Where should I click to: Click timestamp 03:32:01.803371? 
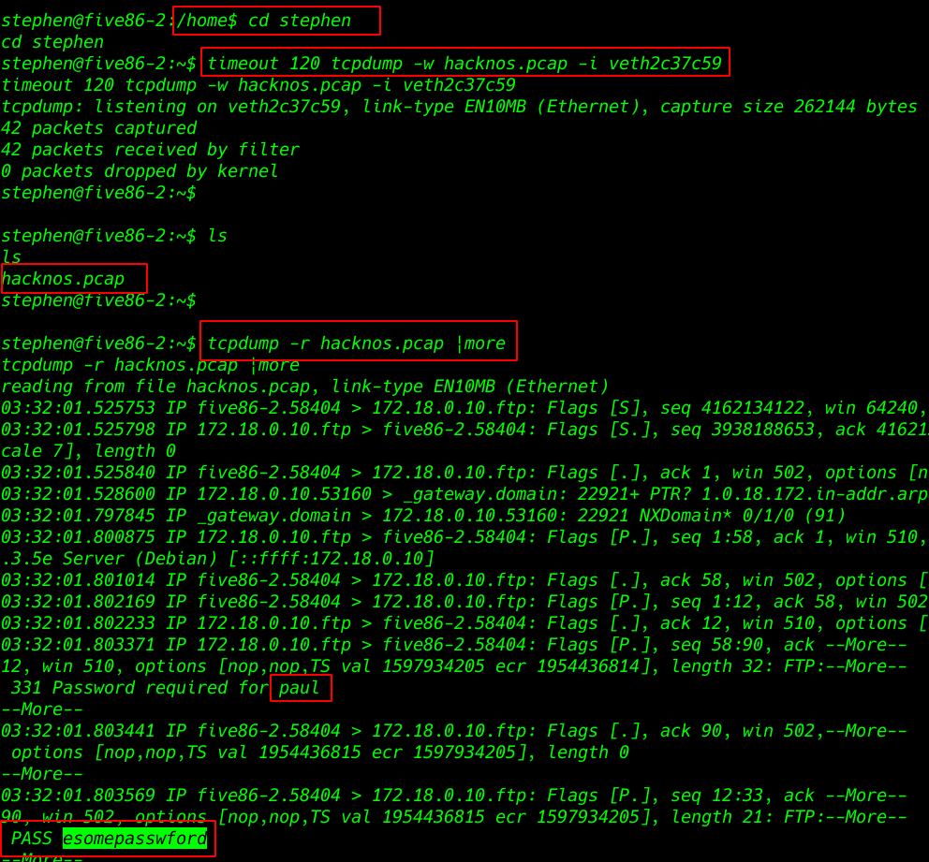pos(79,645)
